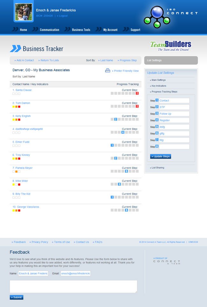This screenshot has width=207, height=307.
Task: Open the My Account menu
Action: point(110,30)
